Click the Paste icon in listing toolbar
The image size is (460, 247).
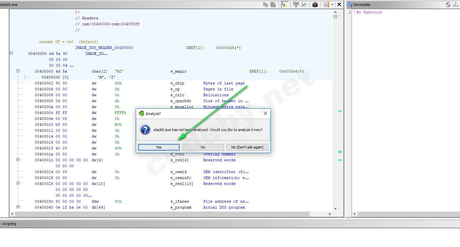coord(273,5)
